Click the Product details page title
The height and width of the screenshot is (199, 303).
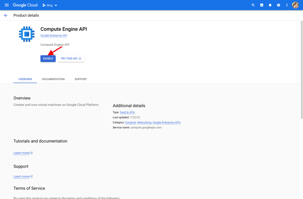(26, 15)
